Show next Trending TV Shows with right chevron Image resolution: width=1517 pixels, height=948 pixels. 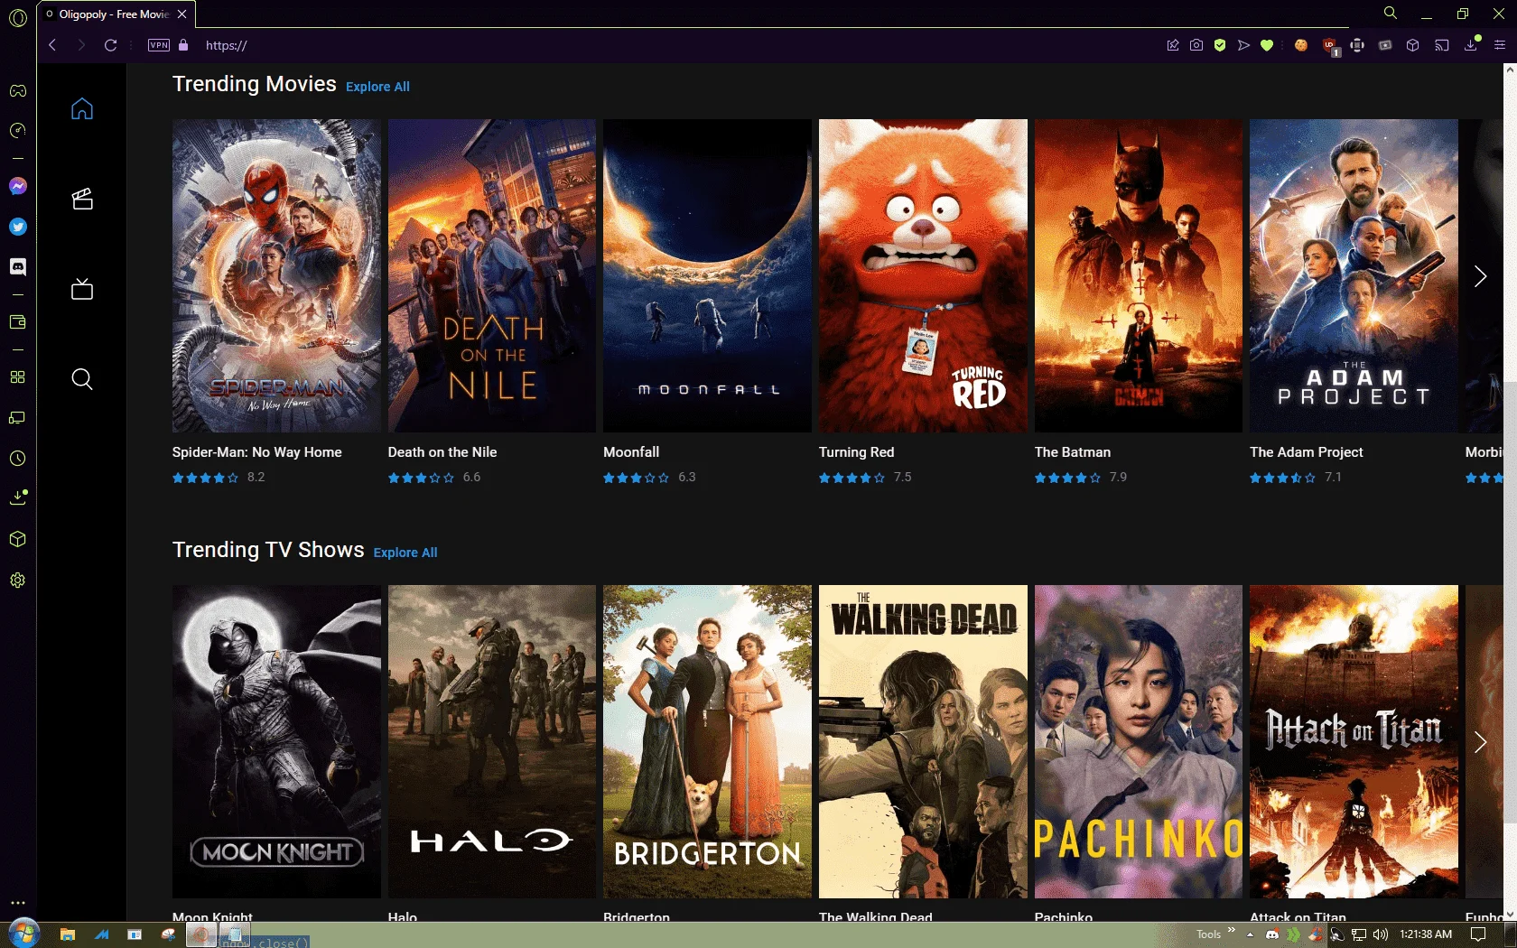tap(1480, 742)
